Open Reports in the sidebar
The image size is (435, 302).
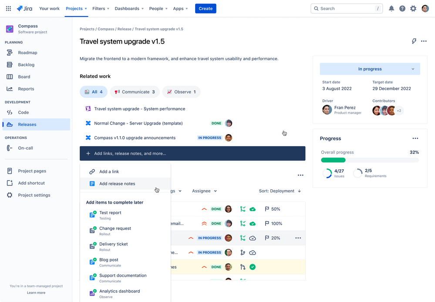click(x=36, y=89)
